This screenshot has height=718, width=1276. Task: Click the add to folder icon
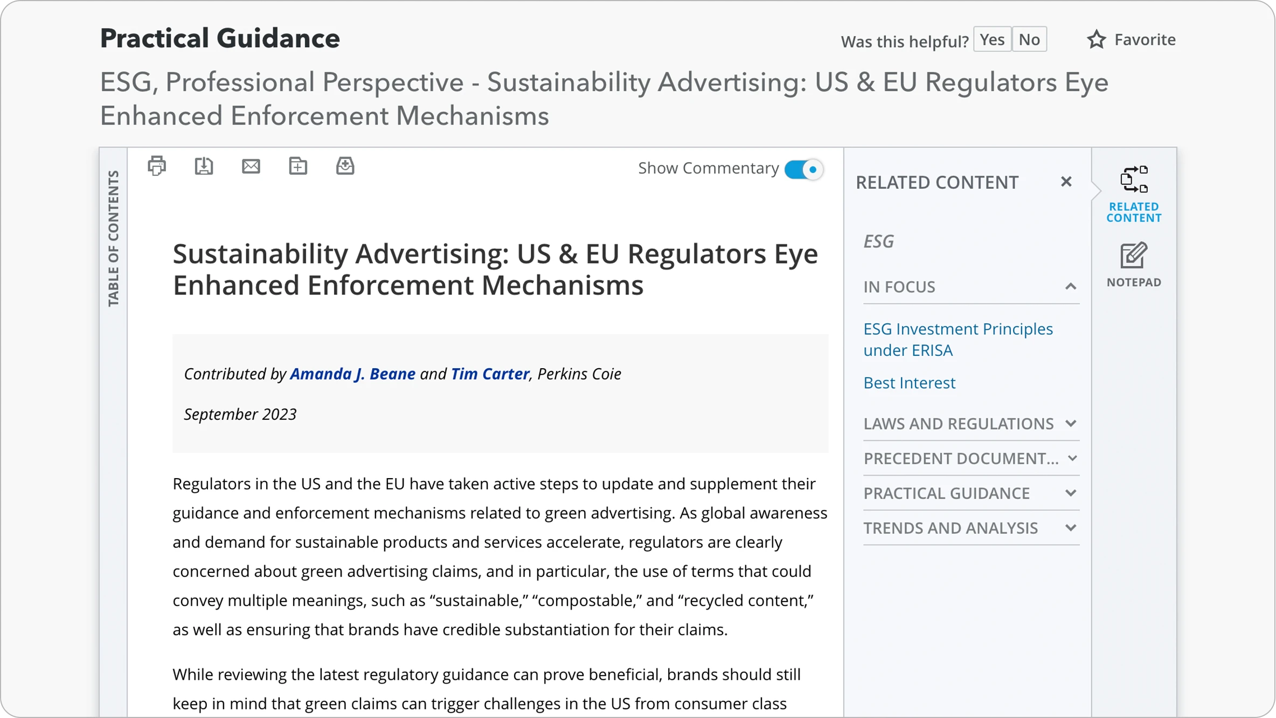click(x=298, y=166)
